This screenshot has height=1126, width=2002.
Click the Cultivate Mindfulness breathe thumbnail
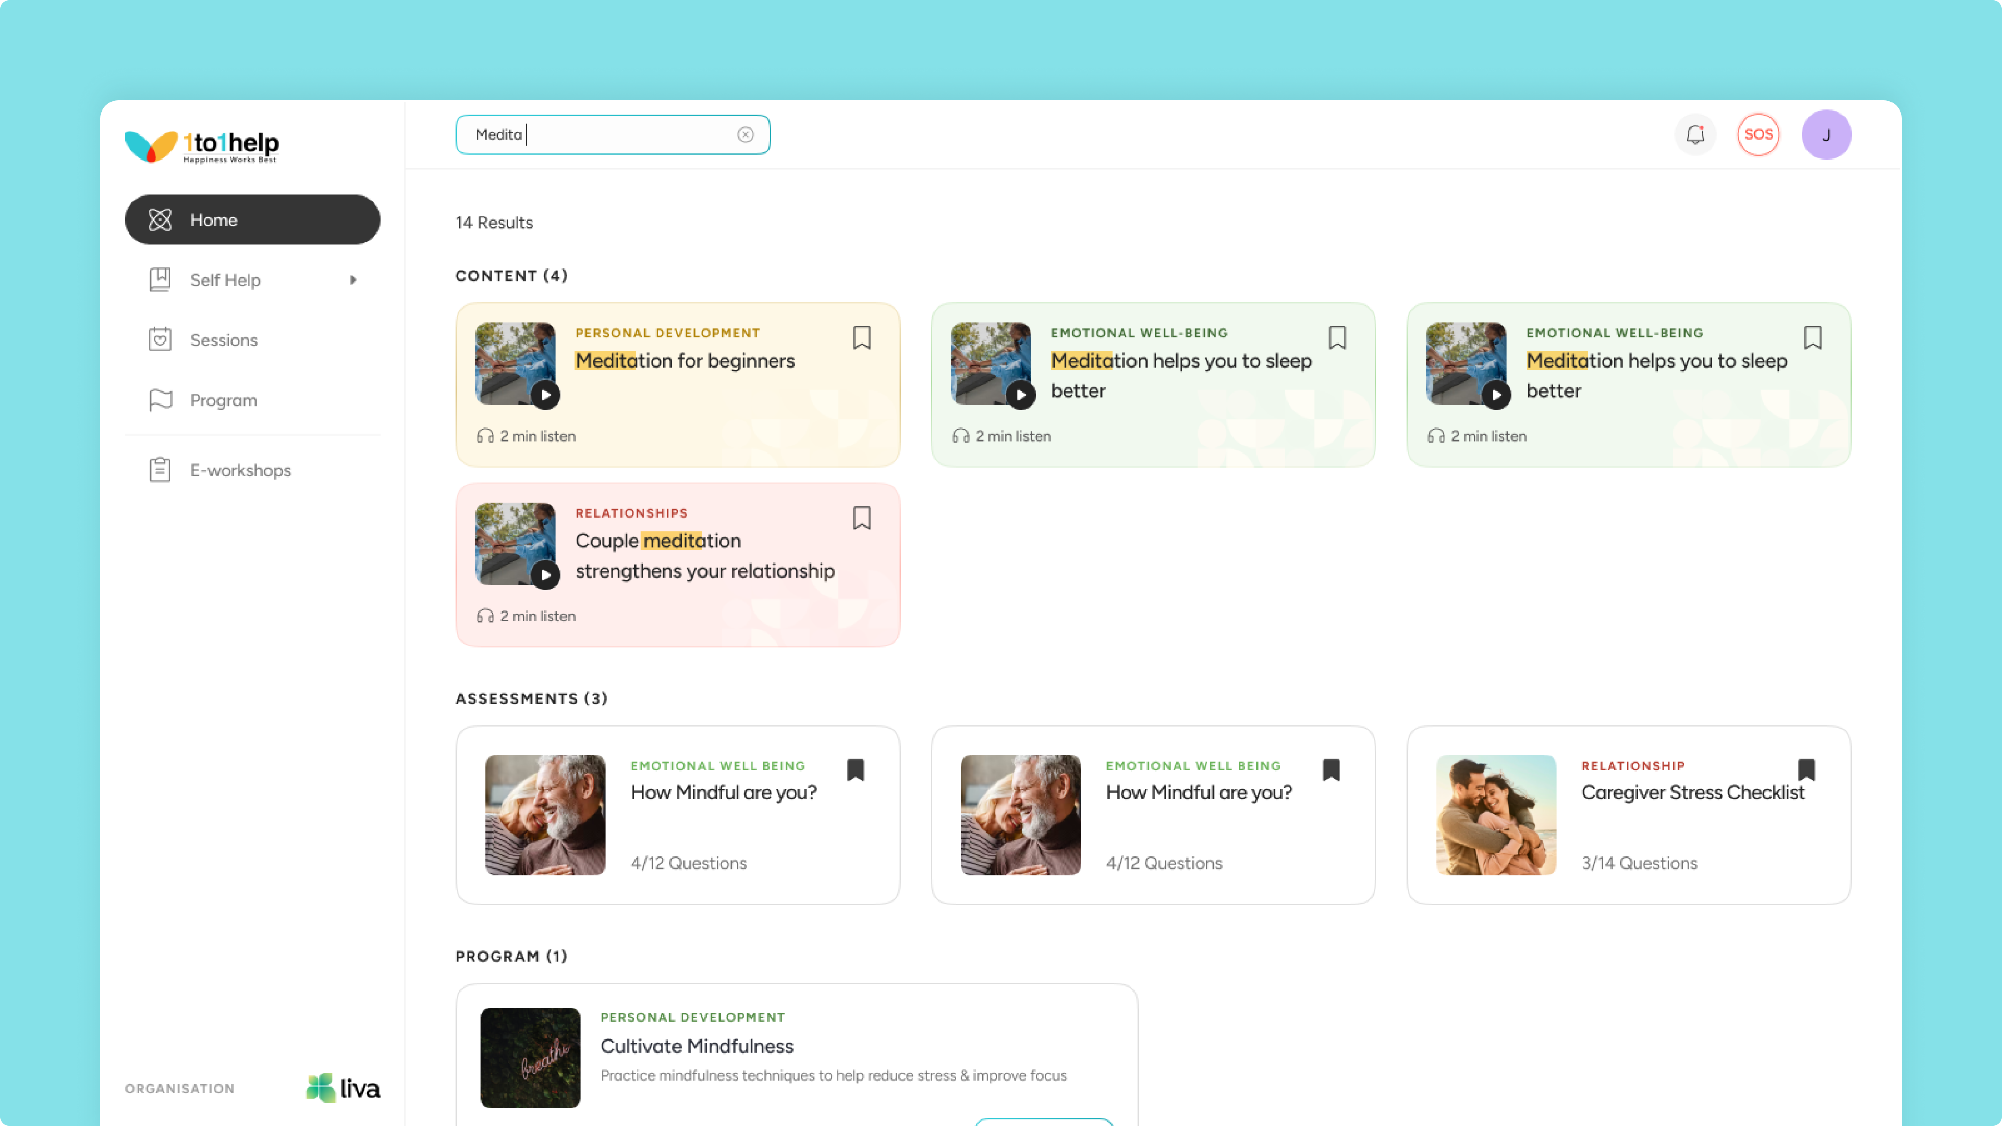pos(530,1057)
